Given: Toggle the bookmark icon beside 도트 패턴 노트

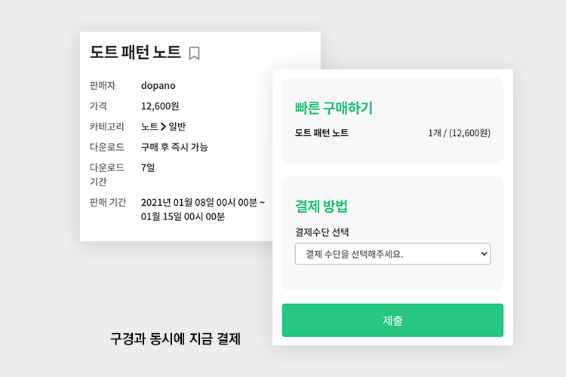Looking at the screenshot, I should tap(194, 54).
